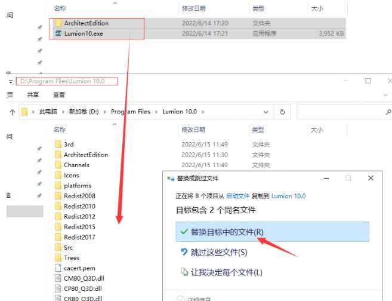The image size is (392, 301).
Task: Click 此电脑 in the breadcrumb path
Action: pos(48,112)
